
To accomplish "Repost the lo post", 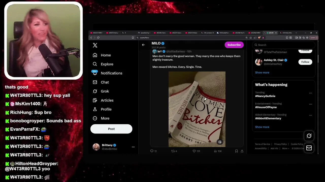I will coord(173,151).
